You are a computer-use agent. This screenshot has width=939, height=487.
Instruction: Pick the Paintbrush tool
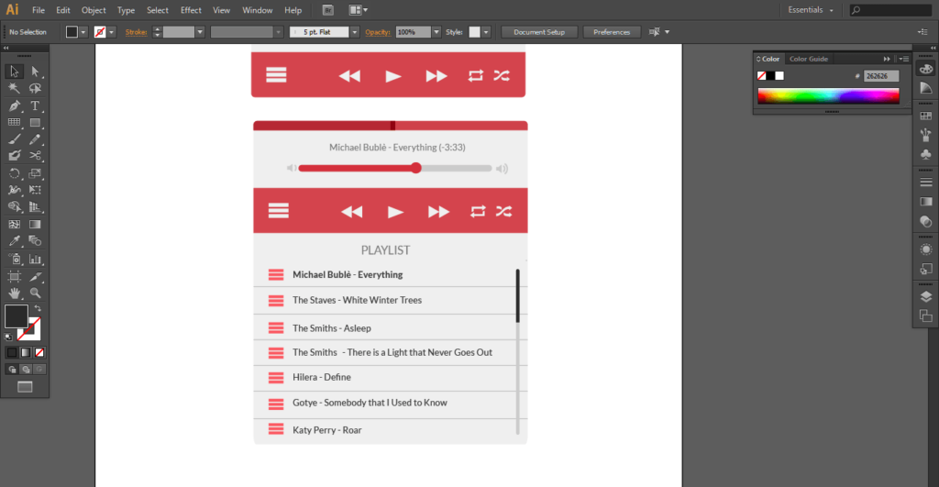(x=14, y=139)
